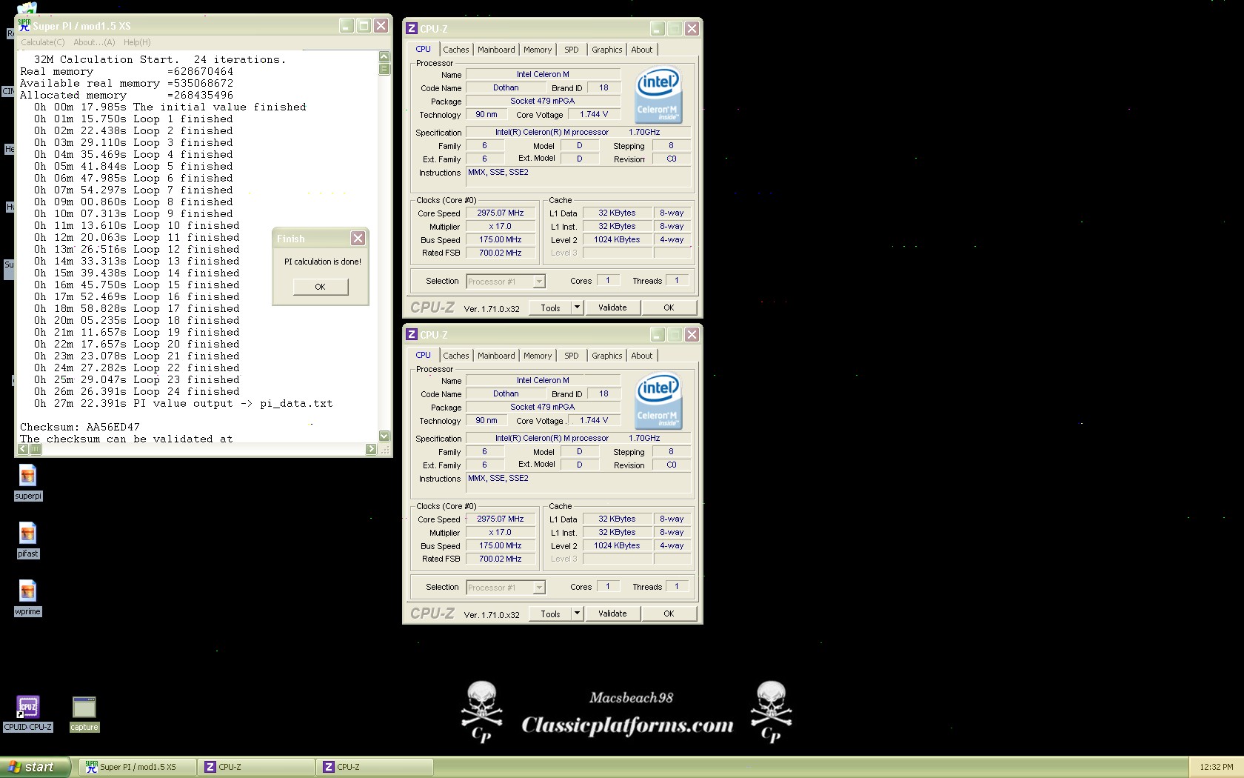Switch to Graphics tab in top CPU-Z

click(x=607, y=50)
